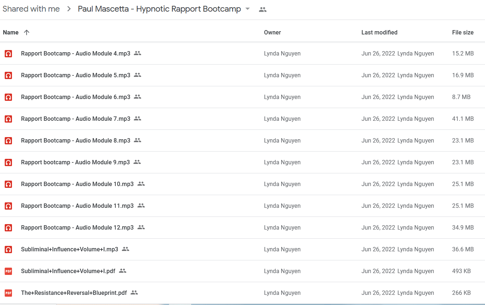Screen dimensions: 485x305
Task: Expand the folder name dropdown arrow
Action: 248,9
